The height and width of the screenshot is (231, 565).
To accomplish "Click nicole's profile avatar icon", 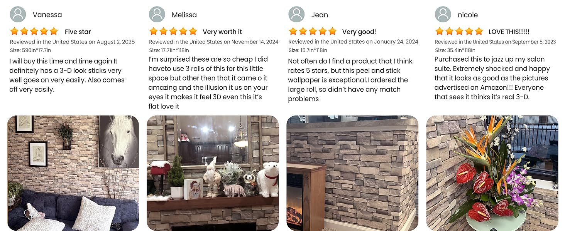I will coord(443,15).
